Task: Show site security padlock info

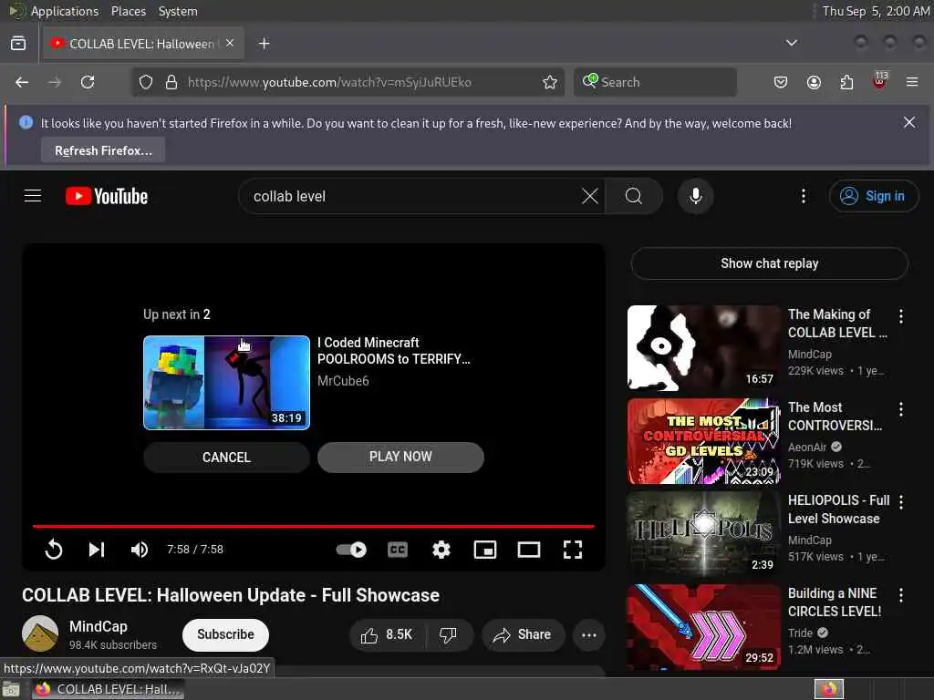Action: click(x=171, y=82)
